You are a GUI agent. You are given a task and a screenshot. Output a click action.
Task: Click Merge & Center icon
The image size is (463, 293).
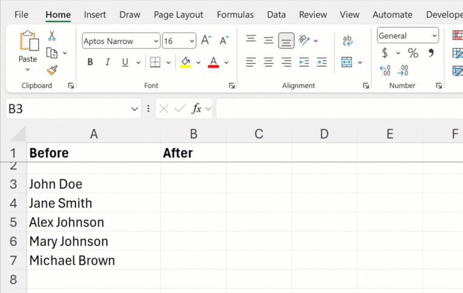[347, 62]
